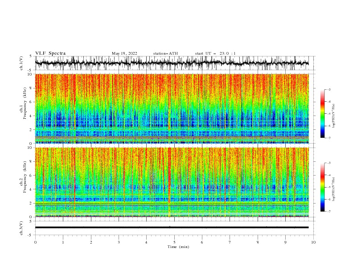Click the flat ch.3 voltage trace

coord(172,228)
